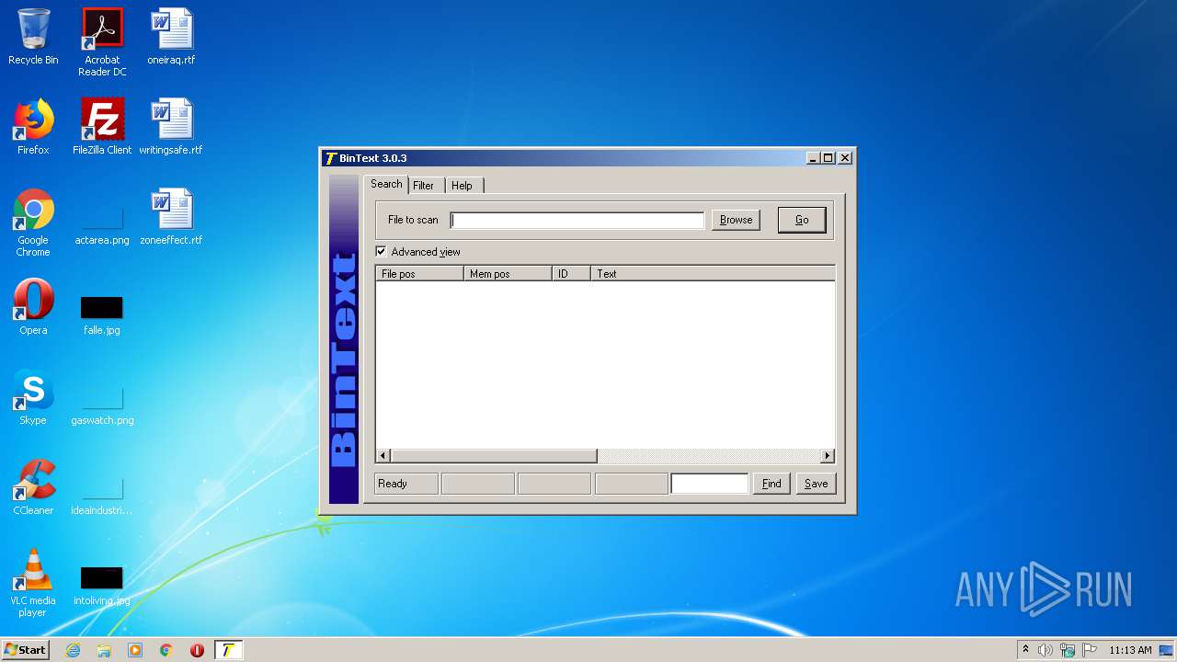This screenshot has height=662, width=1177.
Task: Launch Opera desktop shortcut
Action: (x=33, y=307)
